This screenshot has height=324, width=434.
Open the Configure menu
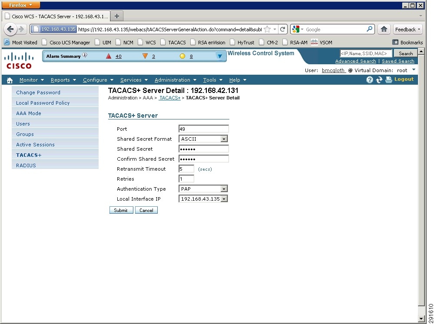[98, 80]
